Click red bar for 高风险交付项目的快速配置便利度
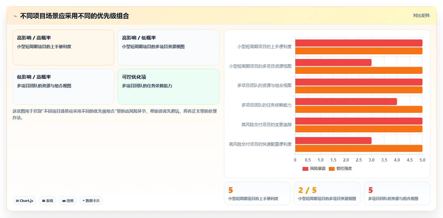 click(333, 141)
